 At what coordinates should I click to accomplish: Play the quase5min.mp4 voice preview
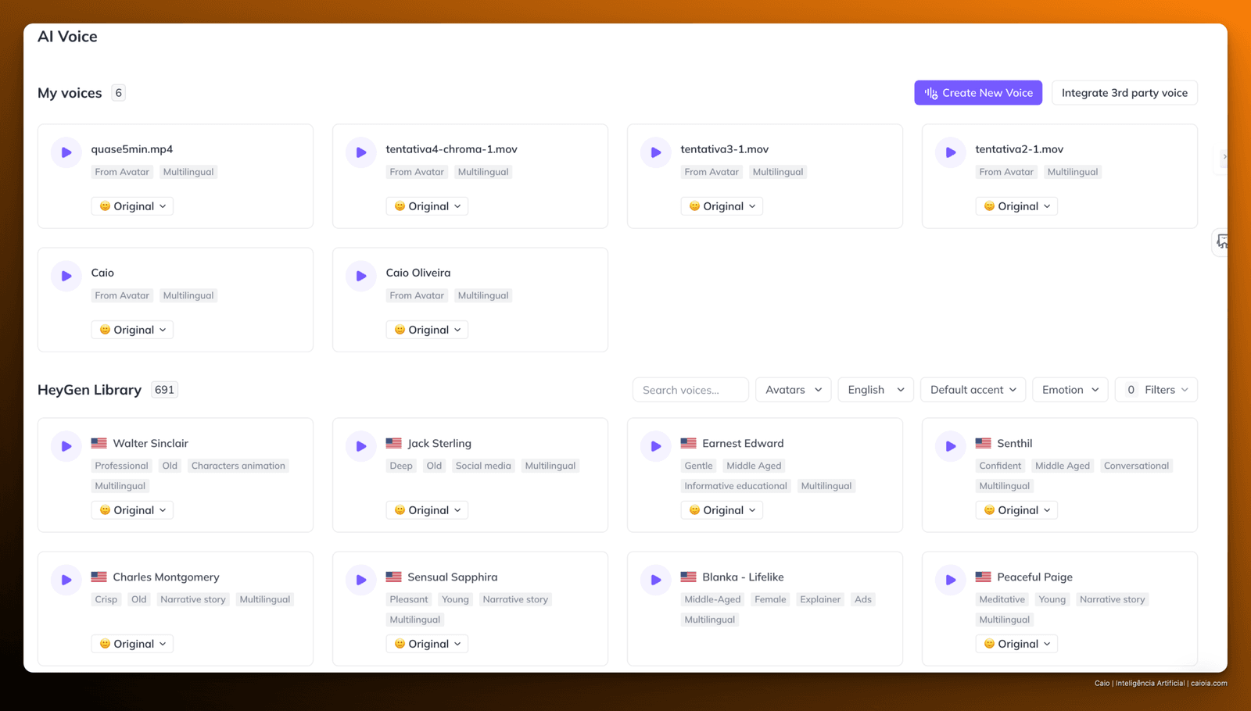click(x=66, y=152)
